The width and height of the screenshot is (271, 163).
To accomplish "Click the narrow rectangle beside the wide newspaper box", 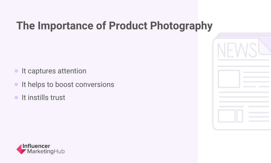I will coord(240,116).
